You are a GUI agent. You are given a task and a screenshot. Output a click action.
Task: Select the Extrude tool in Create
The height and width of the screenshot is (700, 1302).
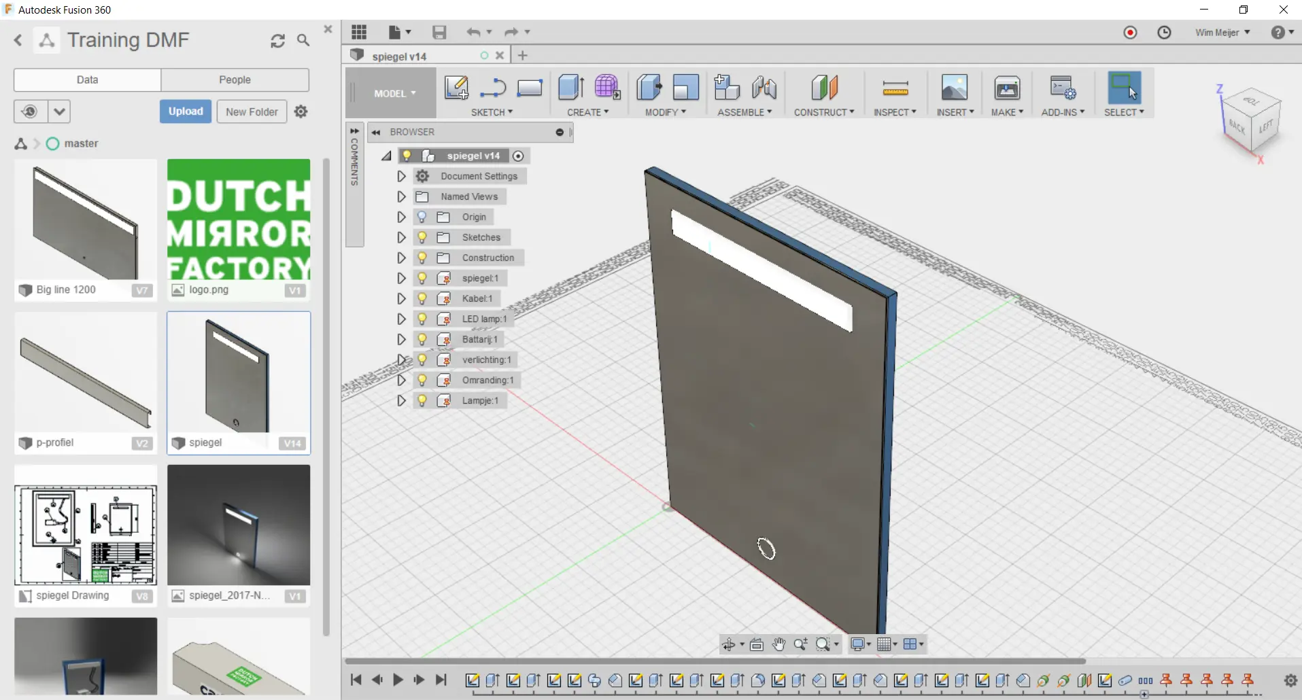click(x=571, y=88)
